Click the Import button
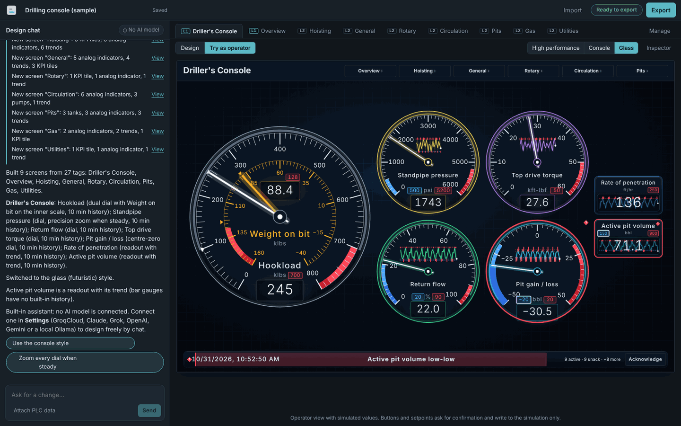The width and height of the screenshot is (681, 426). (x=572, y=10)
